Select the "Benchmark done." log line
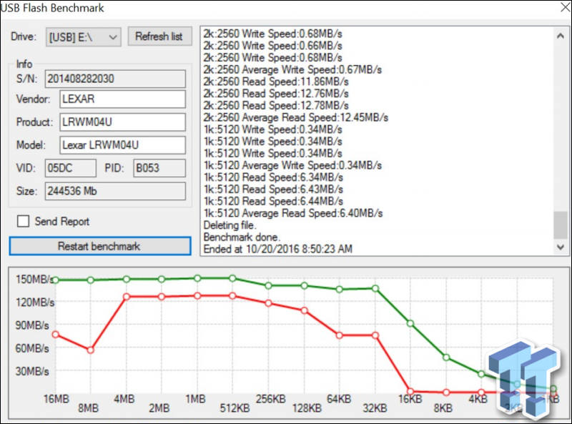 click(x=242, y=237)
